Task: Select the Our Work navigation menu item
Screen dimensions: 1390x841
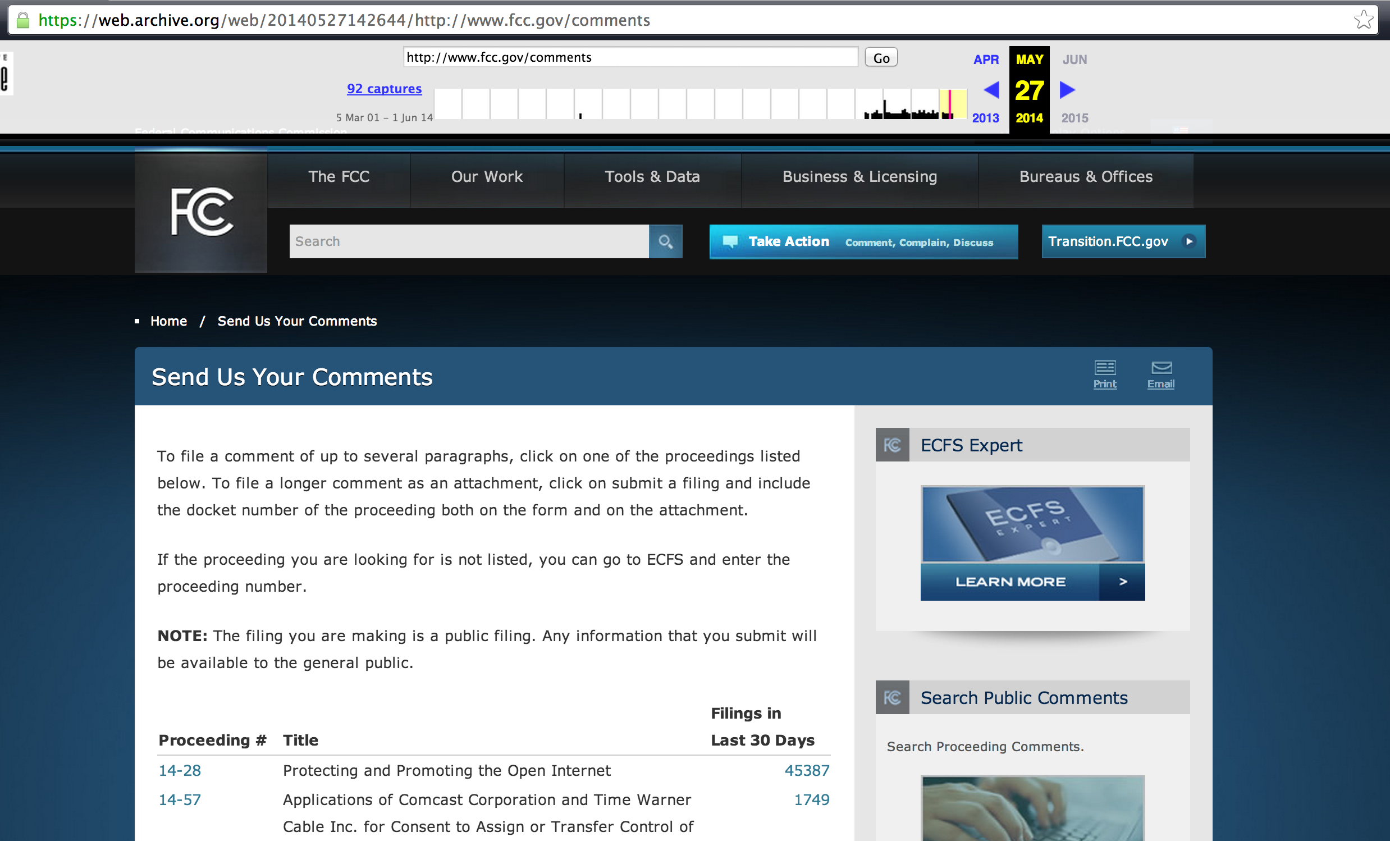Action: point(486,176)
